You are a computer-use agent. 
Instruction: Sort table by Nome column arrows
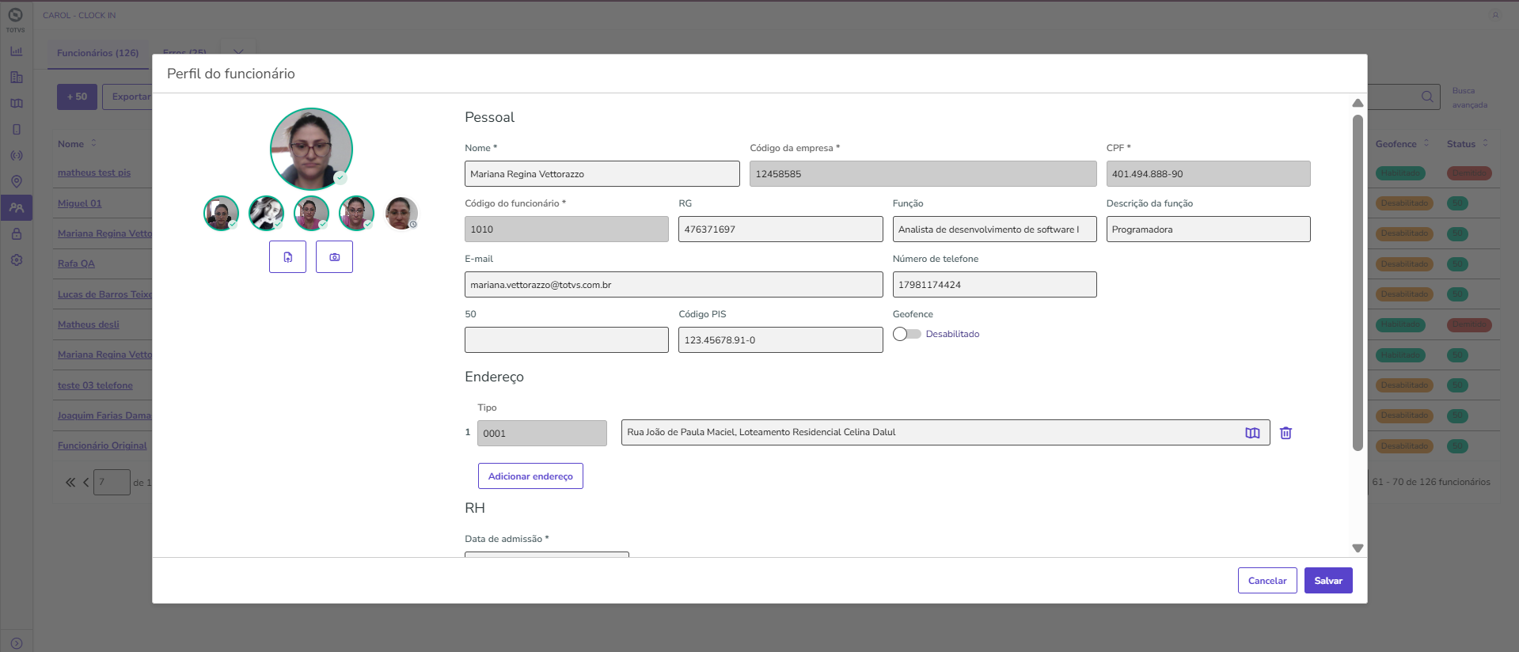[x=93, y=143]
